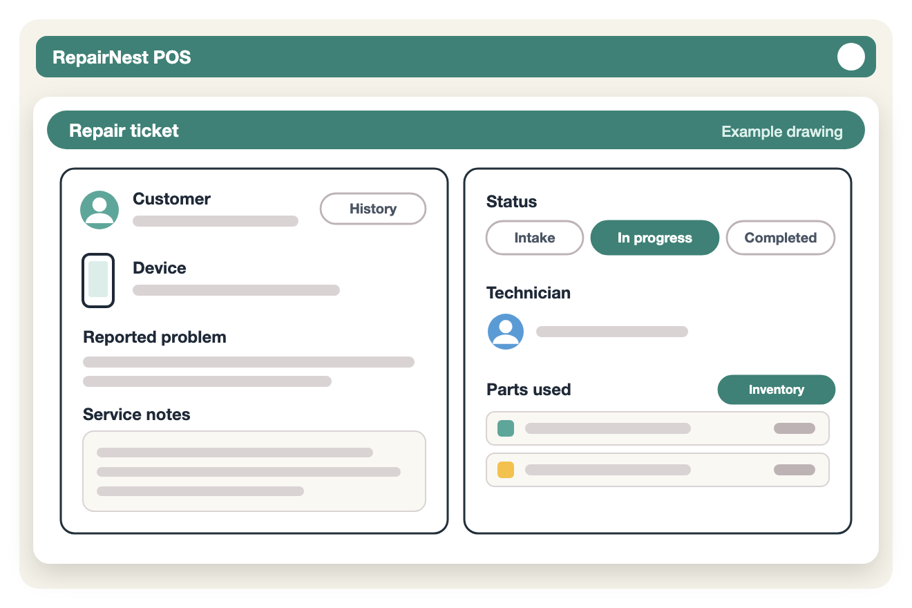Click the customer avatar icon
Screen dimensions: 912x608
99,210
